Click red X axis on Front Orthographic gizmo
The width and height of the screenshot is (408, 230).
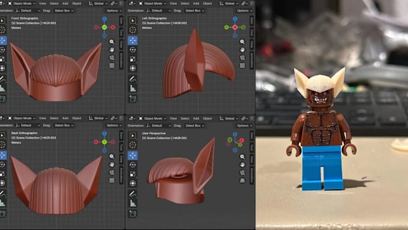(113, 27)
